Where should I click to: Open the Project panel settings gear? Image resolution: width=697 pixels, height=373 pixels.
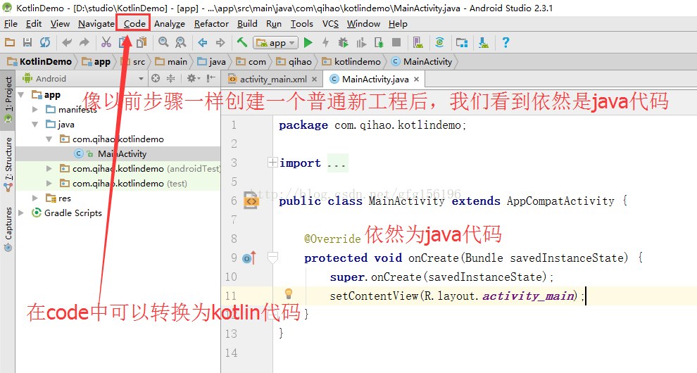click(193, 78)
